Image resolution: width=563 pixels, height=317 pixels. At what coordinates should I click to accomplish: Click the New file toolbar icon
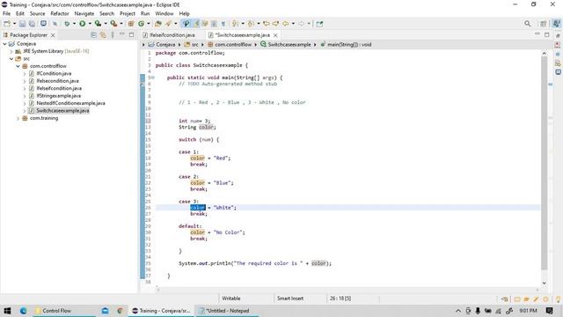7,24
